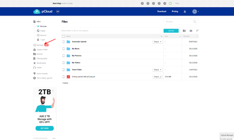
Task: Switch to grid view icon
Action: coord(191,31)
